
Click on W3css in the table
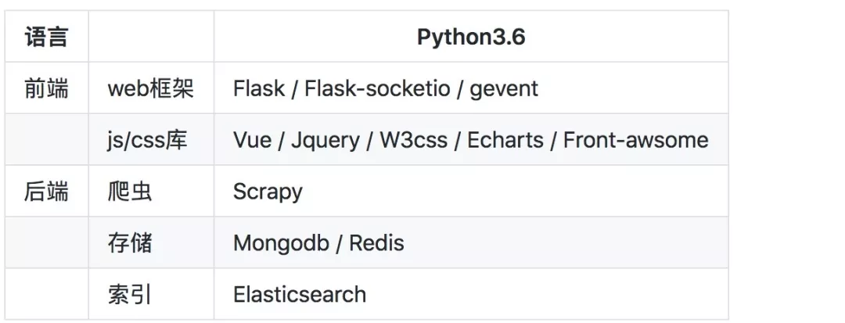pyautogui.click(x=413, y=140)
